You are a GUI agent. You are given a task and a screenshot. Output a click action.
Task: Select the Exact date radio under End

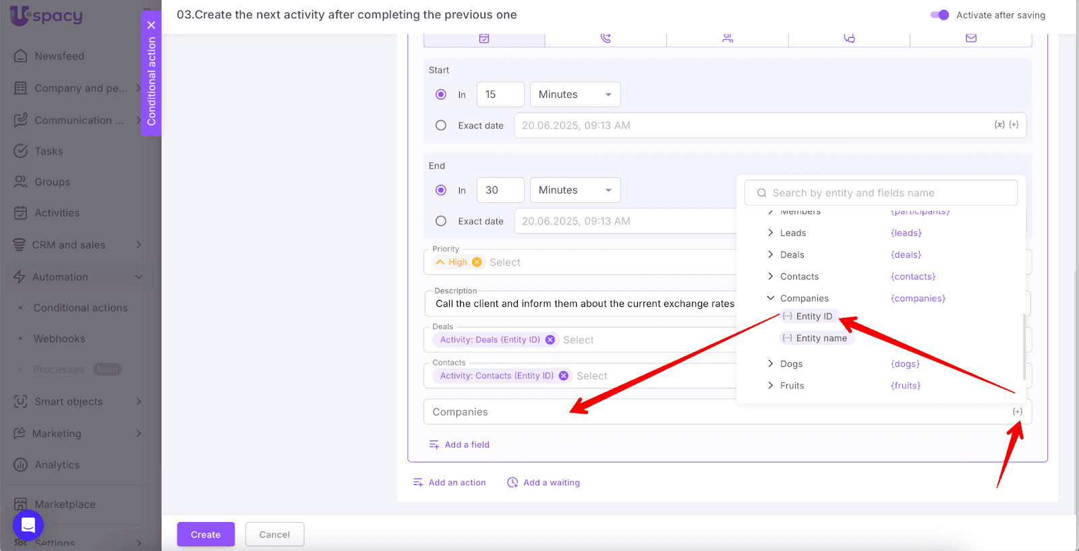tap(441, 221)
